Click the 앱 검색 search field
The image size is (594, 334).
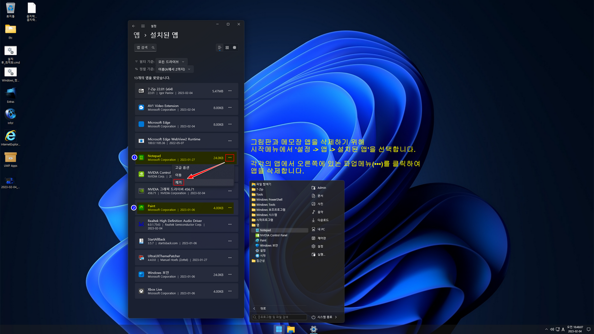click(145, 47)
